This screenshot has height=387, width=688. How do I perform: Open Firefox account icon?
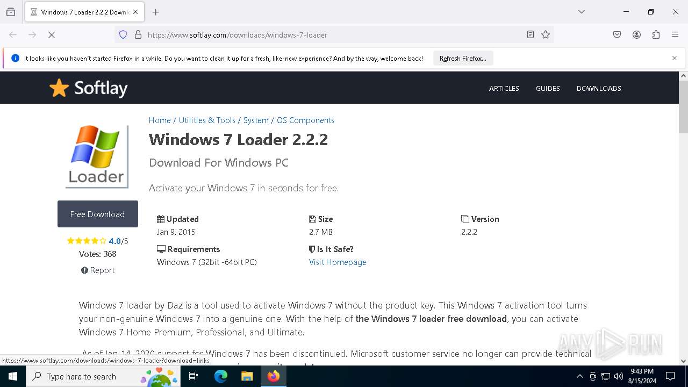636,35
